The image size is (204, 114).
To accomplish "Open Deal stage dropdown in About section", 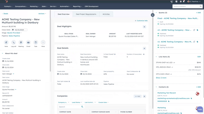I will click(x=9, y=89).
